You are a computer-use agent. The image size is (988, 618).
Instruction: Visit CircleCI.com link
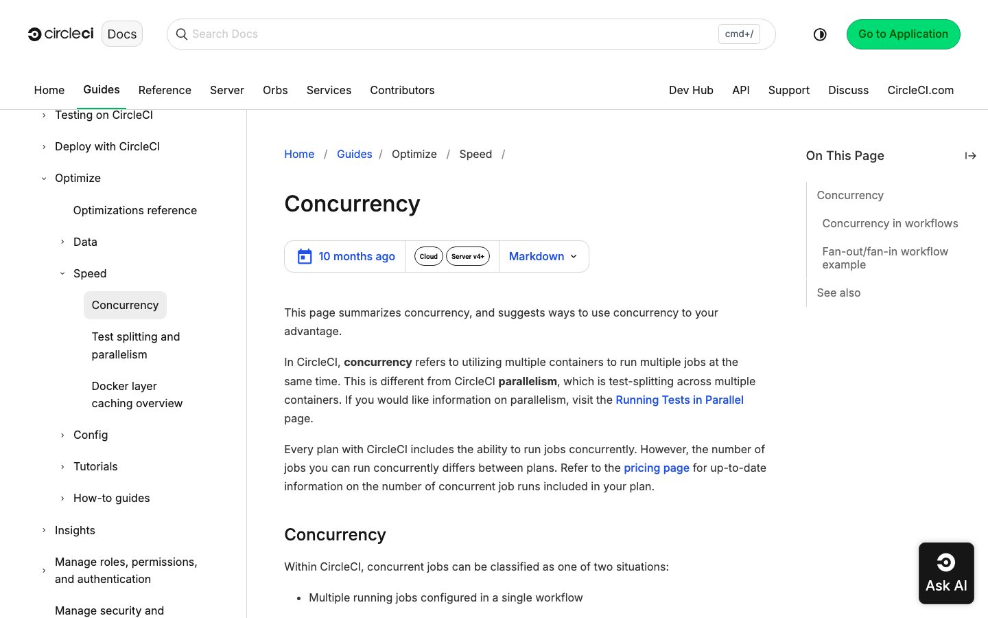click(920, 90)
